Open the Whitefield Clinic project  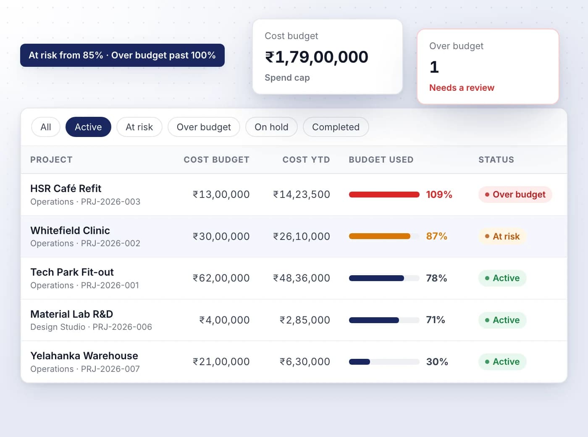point(70,230)
